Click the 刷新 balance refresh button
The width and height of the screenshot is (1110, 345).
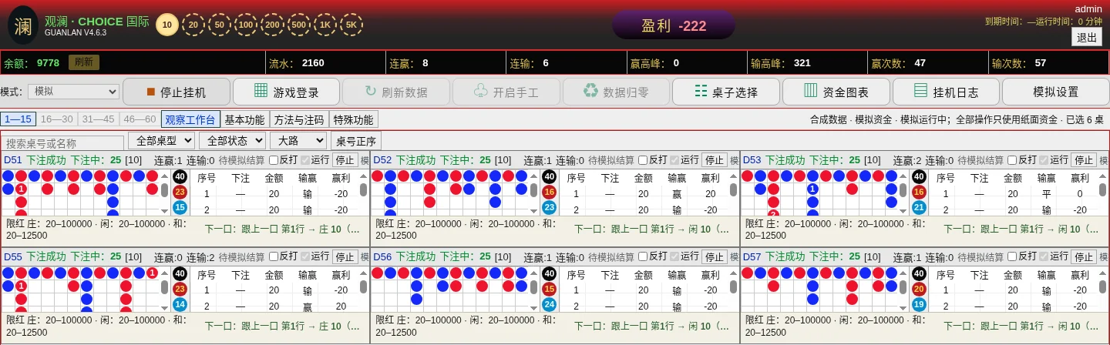(x=84, y=62)
